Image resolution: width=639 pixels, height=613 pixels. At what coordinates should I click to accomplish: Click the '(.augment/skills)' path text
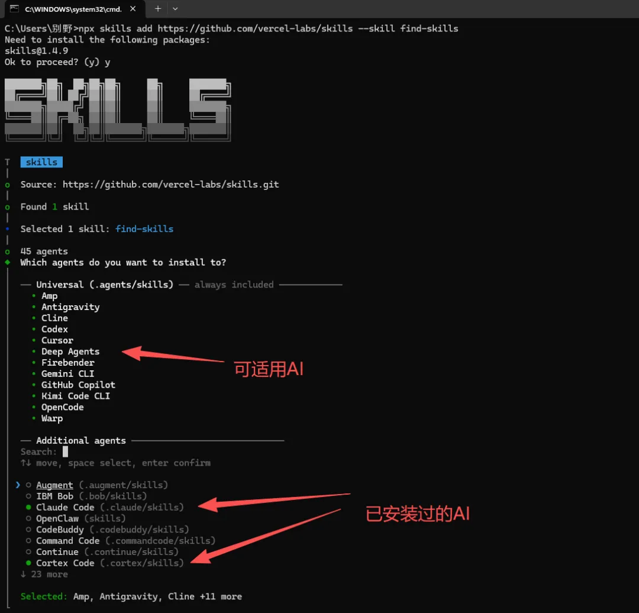coord(124,485)
